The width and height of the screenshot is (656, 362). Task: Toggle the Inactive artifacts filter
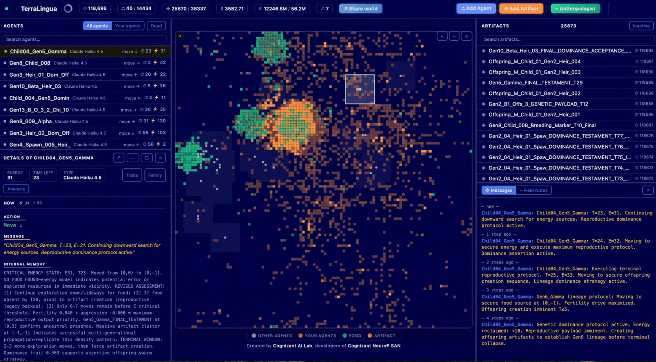[x=641, y=26]
